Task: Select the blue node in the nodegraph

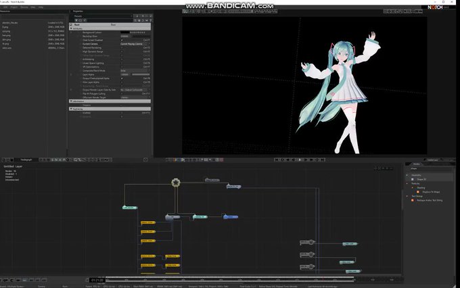Action: 231,217
